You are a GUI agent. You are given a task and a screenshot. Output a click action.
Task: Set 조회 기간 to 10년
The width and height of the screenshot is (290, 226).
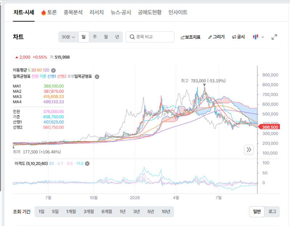(166, 212)
